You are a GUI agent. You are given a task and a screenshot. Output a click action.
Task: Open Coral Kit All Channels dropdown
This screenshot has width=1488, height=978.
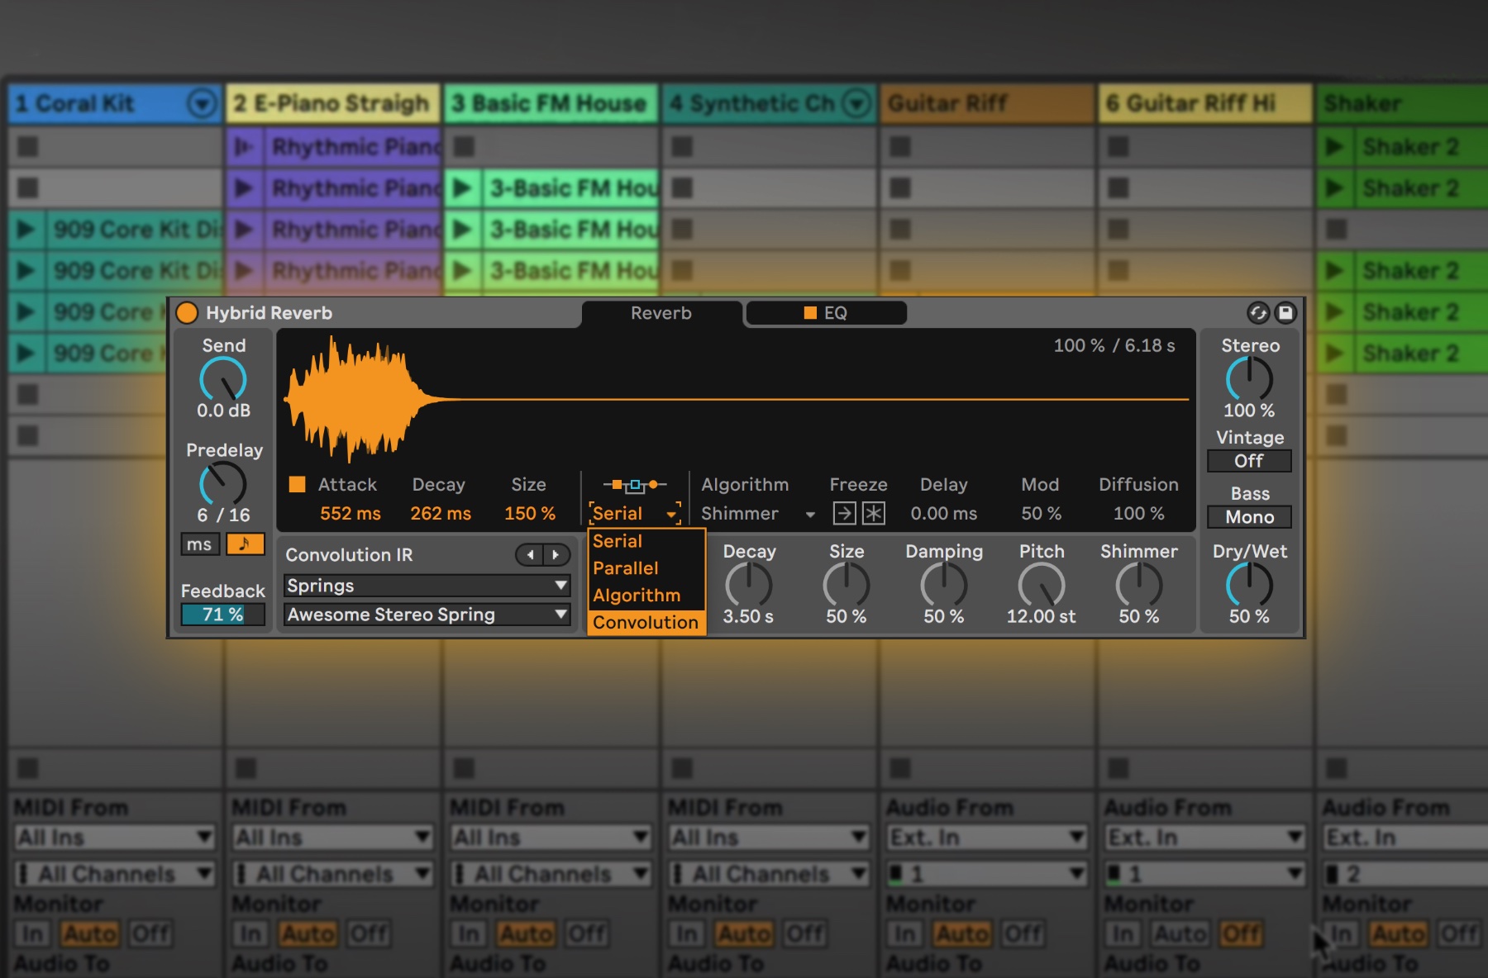115,874
